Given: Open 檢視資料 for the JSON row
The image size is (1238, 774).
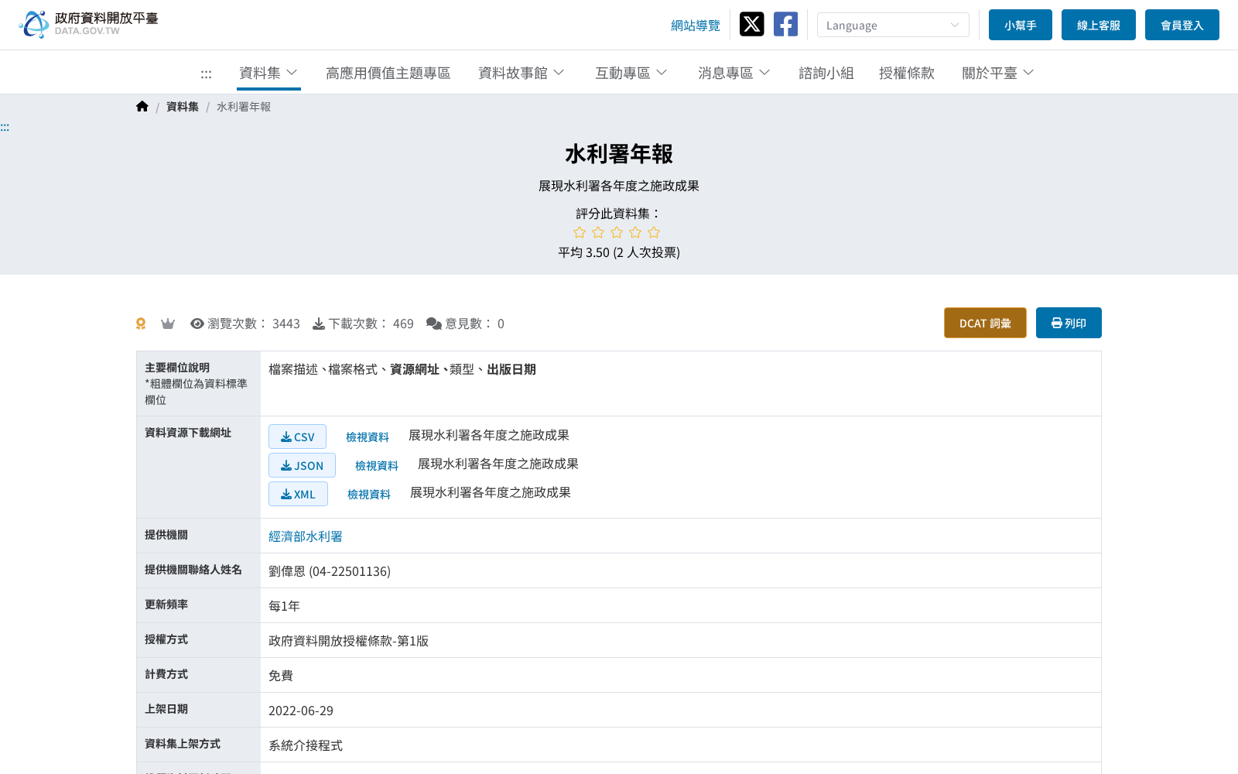Looking at the screenshot, I should [377, 466].
